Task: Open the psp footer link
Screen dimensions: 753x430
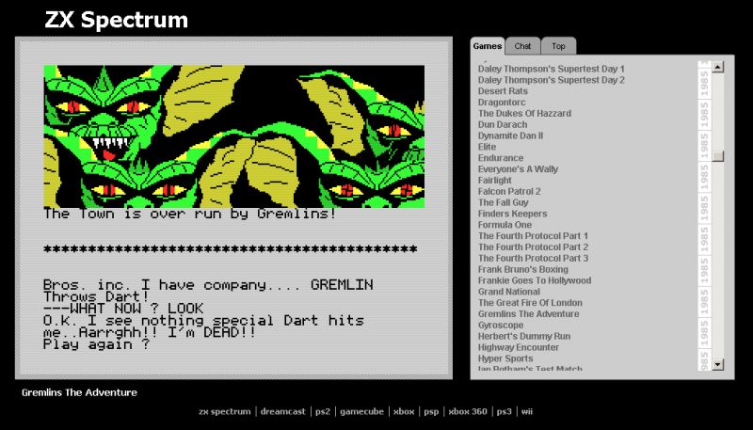Action: point(431,411)
